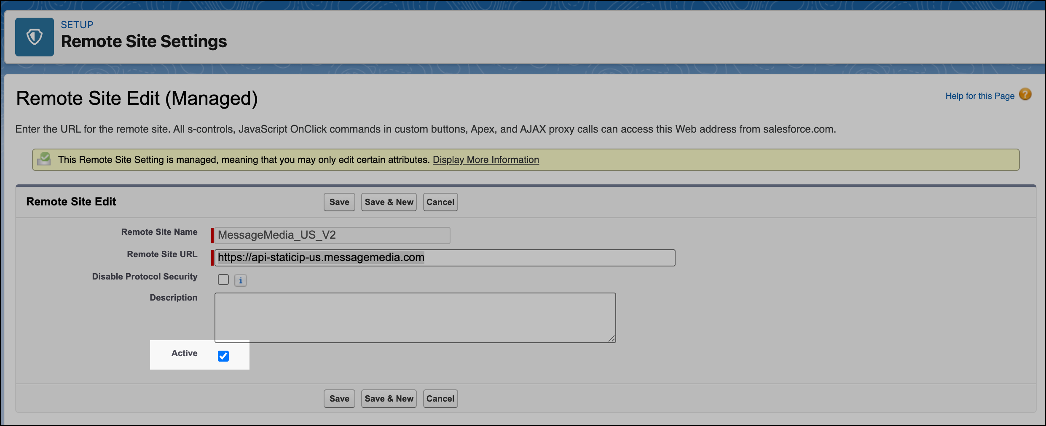
Task: Click inside the Description text area
Action: point(415,318)
